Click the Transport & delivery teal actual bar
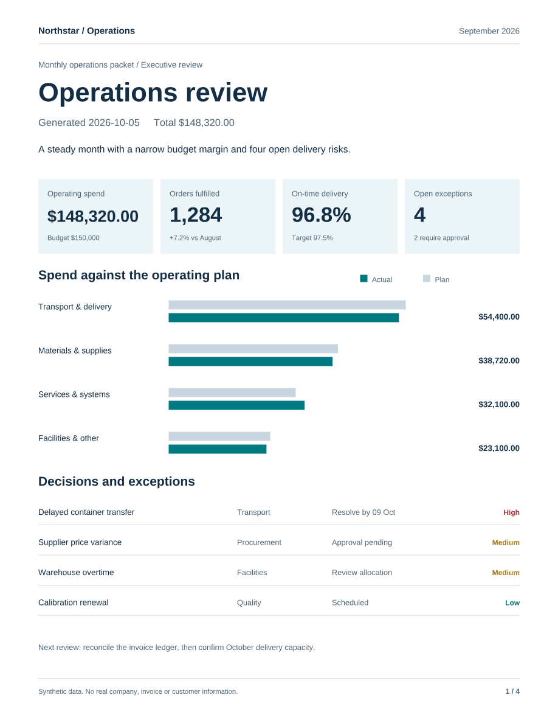Screen dimensions: 558x723 (x=284, y=318)
